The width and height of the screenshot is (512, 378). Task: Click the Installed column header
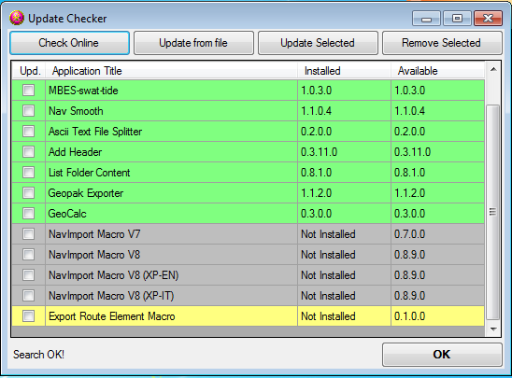point(344,71)
